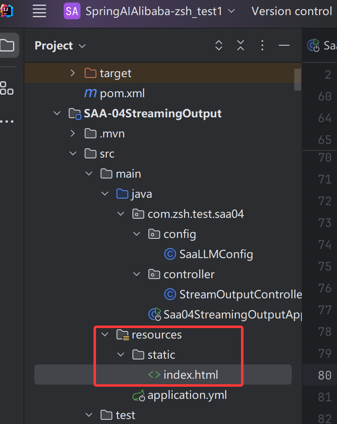Open the SaaLLMConfig class
Screen dimensions: 337x424
click(216, 254)
